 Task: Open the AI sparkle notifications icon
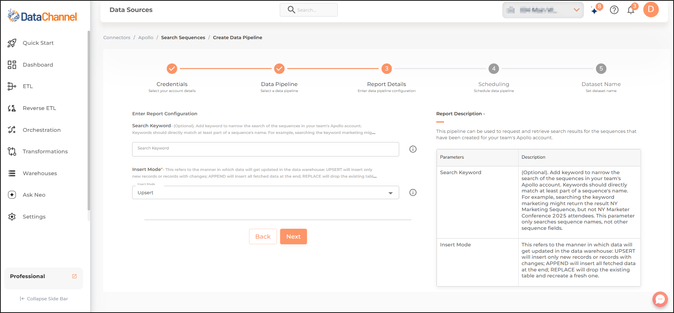[x=595, y=10]
